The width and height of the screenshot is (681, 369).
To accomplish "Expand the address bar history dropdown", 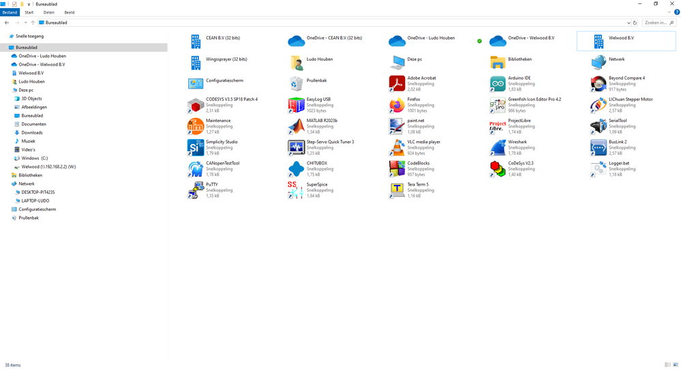I will 629,23.
